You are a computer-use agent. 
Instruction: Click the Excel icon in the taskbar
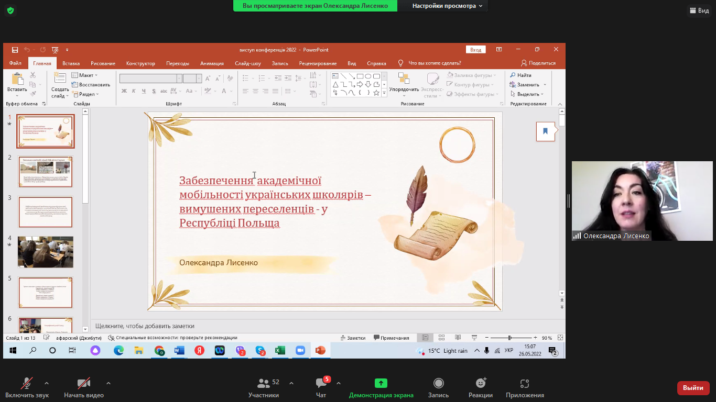(280, 351)
